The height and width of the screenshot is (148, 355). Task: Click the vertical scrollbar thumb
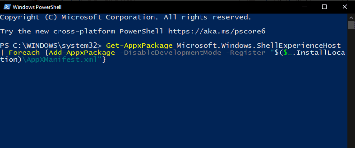pyautogui.click(x=351, y=25)
